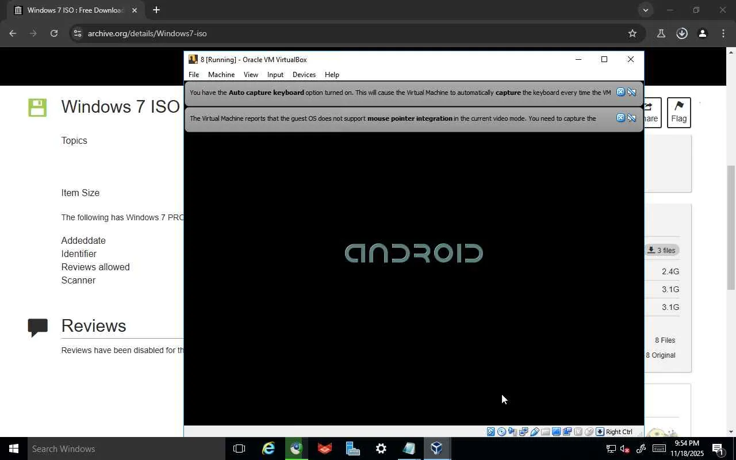Click the mouse integration status icon
The image size is (736, 460).
(x=589, y=432)
